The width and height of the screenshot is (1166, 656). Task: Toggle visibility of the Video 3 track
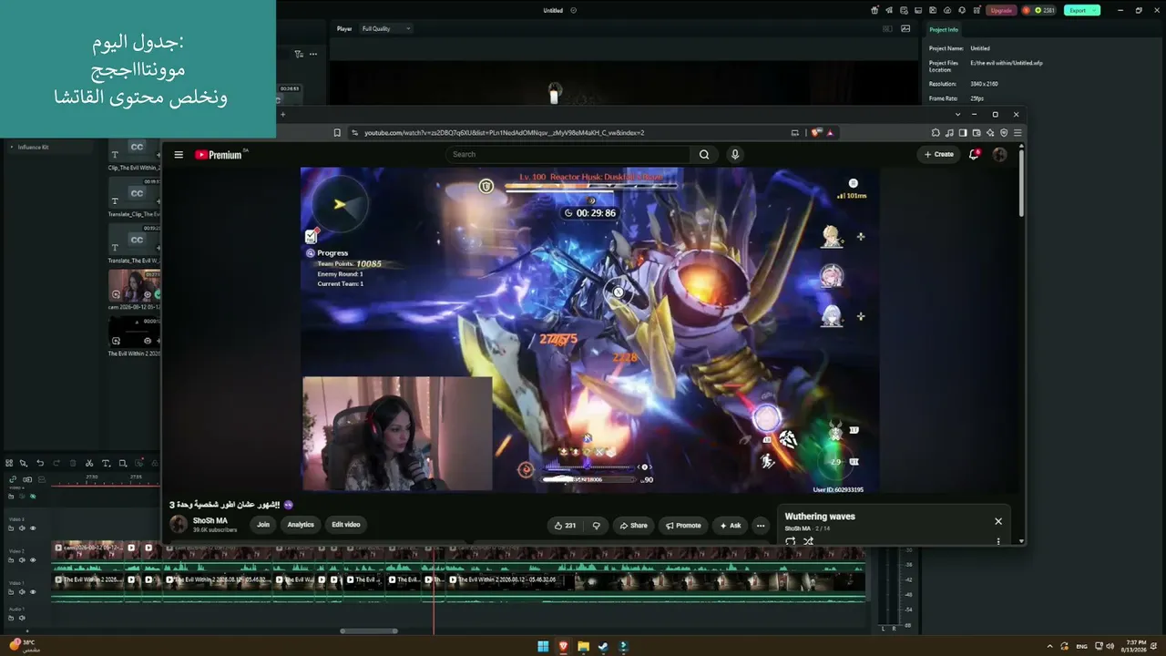pos(33,528)
